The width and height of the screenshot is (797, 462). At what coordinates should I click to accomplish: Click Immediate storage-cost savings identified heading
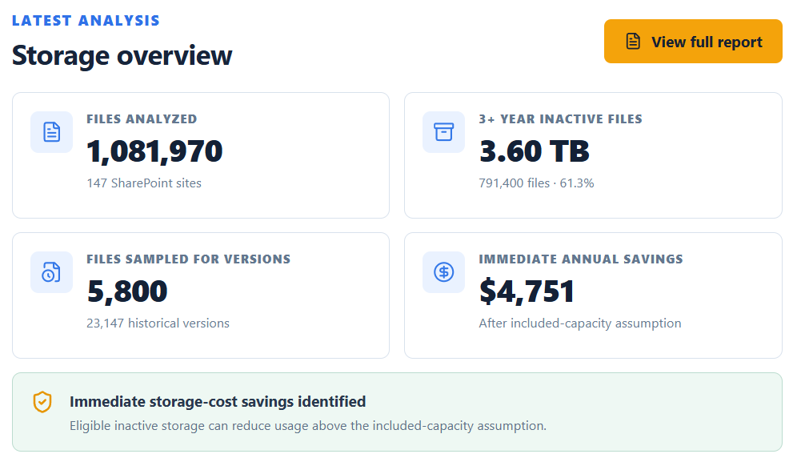click(218, 401)
